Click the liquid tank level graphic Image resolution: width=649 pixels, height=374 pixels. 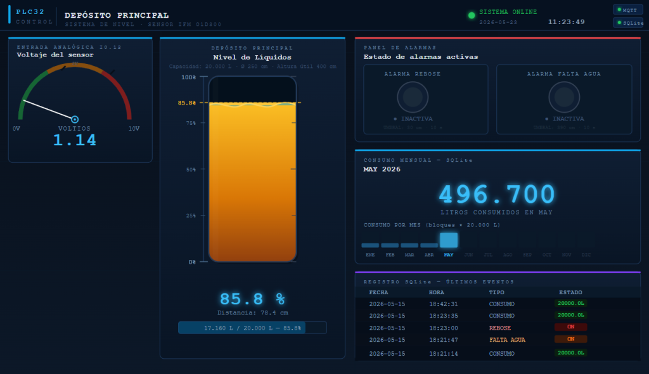coord(252,169)
